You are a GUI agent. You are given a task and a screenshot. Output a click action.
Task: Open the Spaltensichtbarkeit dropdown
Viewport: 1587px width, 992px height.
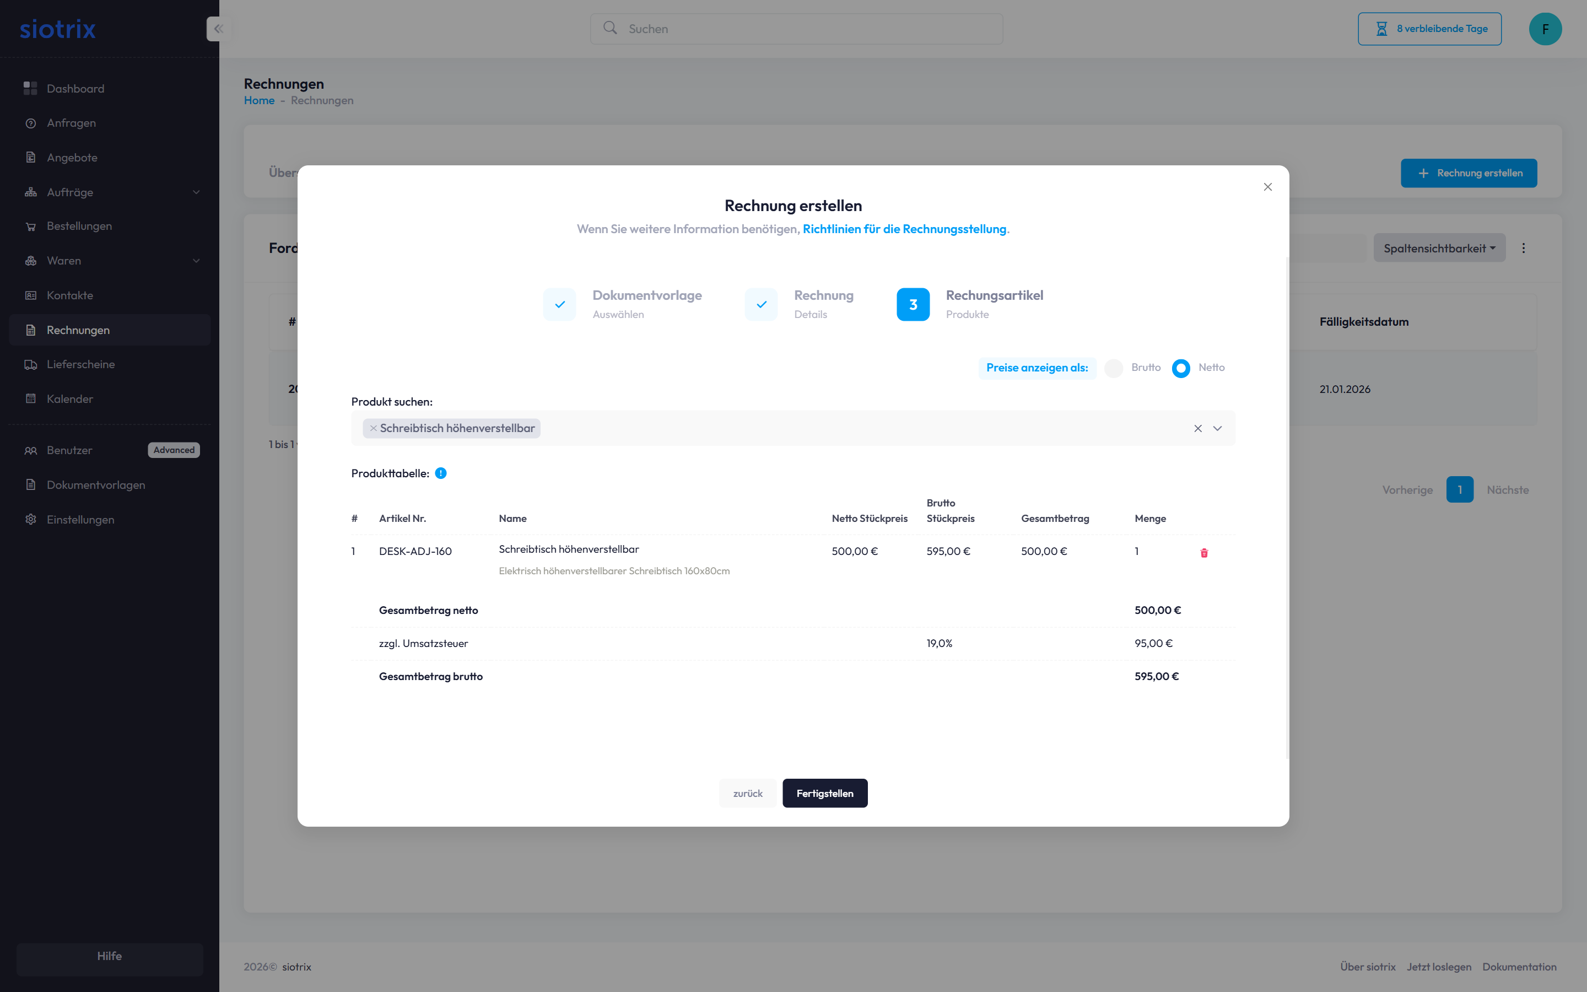click(x=1439, y=248)
